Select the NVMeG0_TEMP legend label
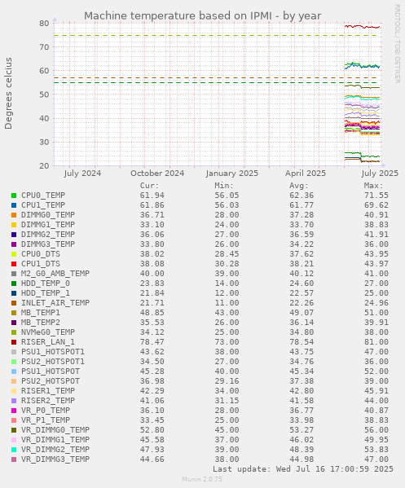 point(48,332)
